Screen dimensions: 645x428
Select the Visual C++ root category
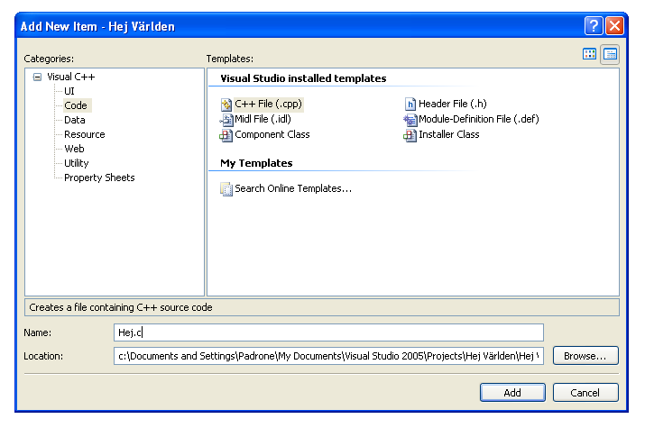click(x=70, y=77)
